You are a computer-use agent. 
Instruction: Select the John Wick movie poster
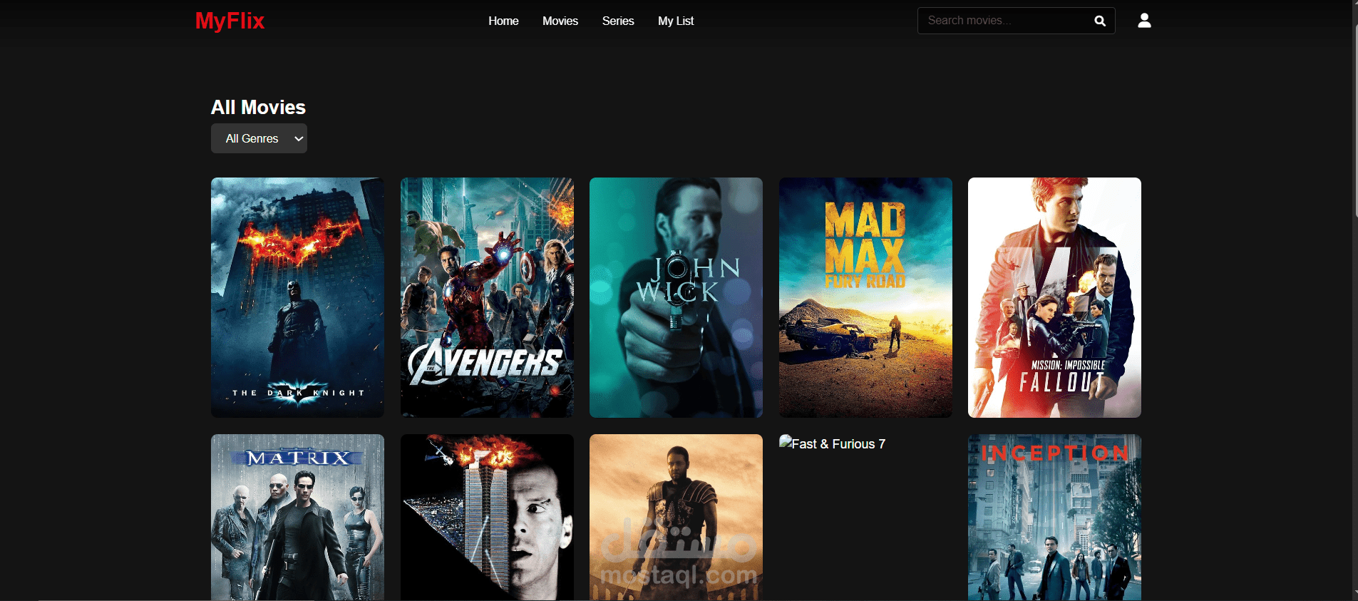(676, 297)
